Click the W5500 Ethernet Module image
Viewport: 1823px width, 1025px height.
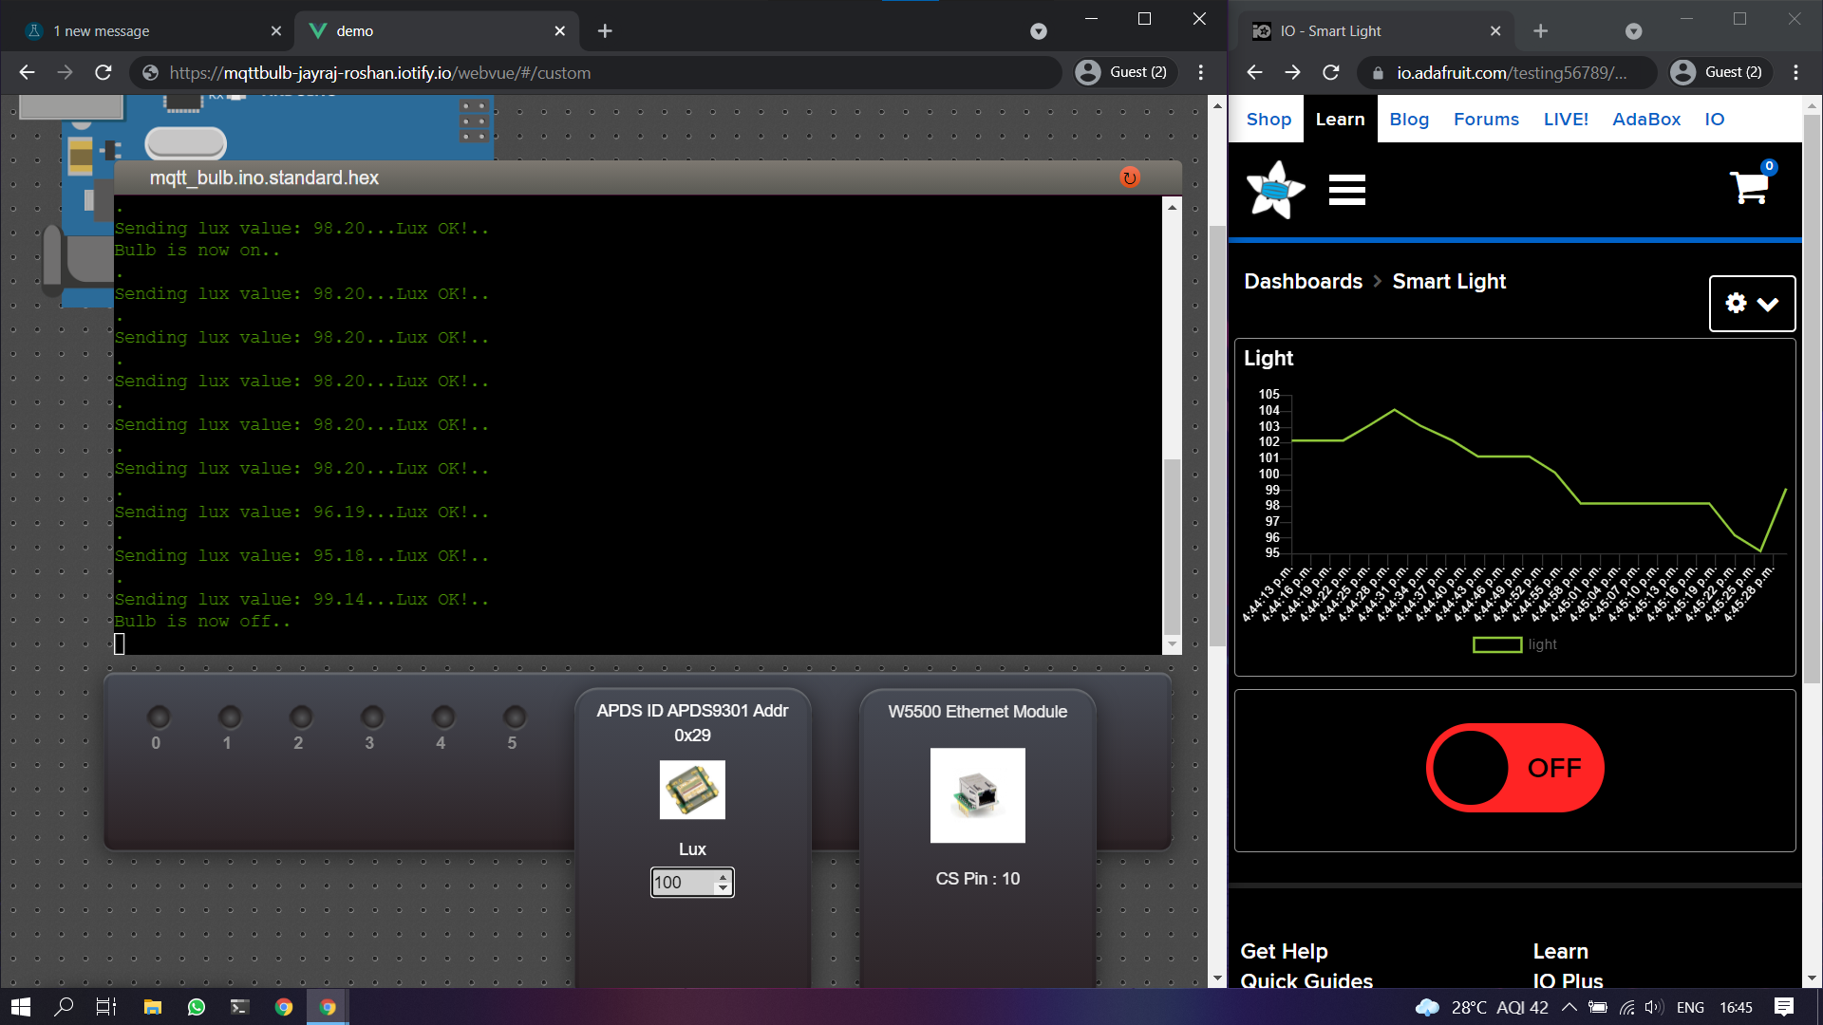(978, 795)
